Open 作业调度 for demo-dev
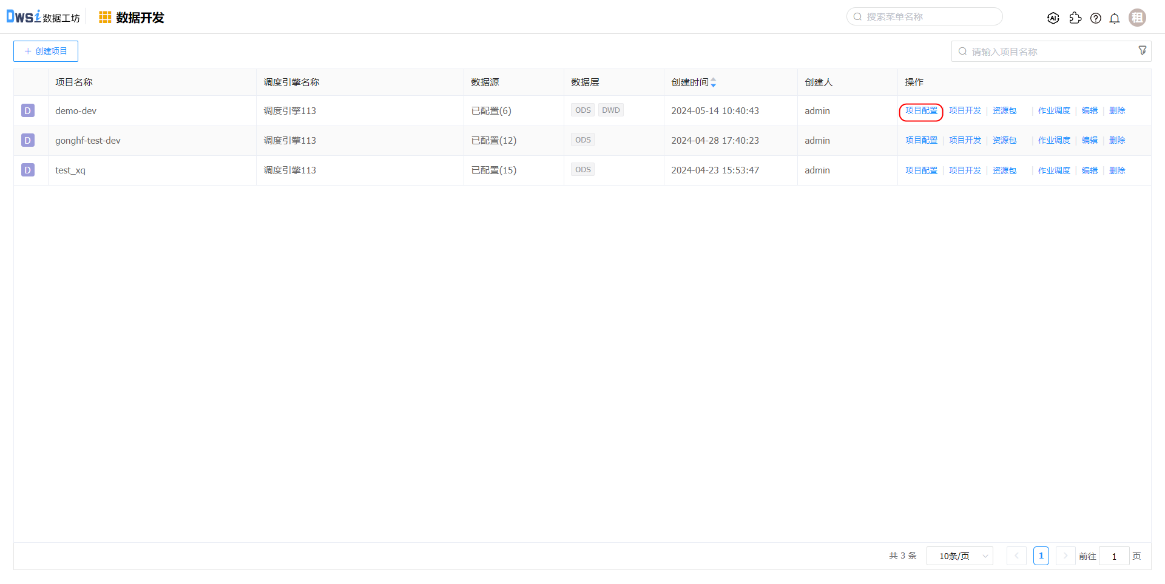Screen dimensions: 1165x584 coord(1054,111)
